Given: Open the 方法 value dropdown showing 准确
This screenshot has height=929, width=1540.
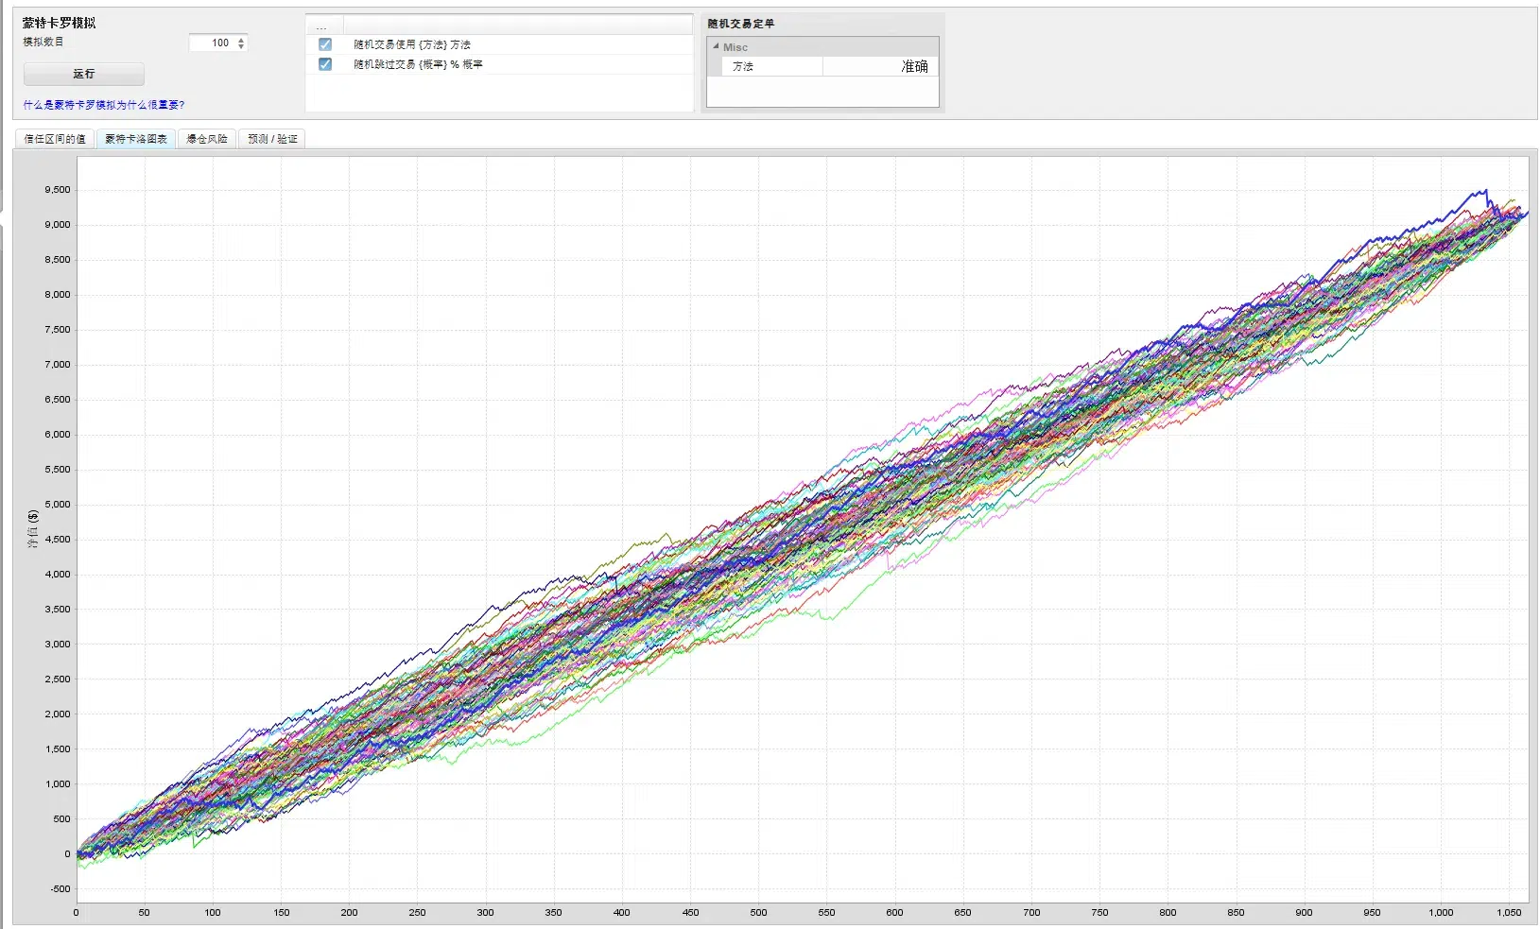Looking at the screenshot, I should point(879,66).
